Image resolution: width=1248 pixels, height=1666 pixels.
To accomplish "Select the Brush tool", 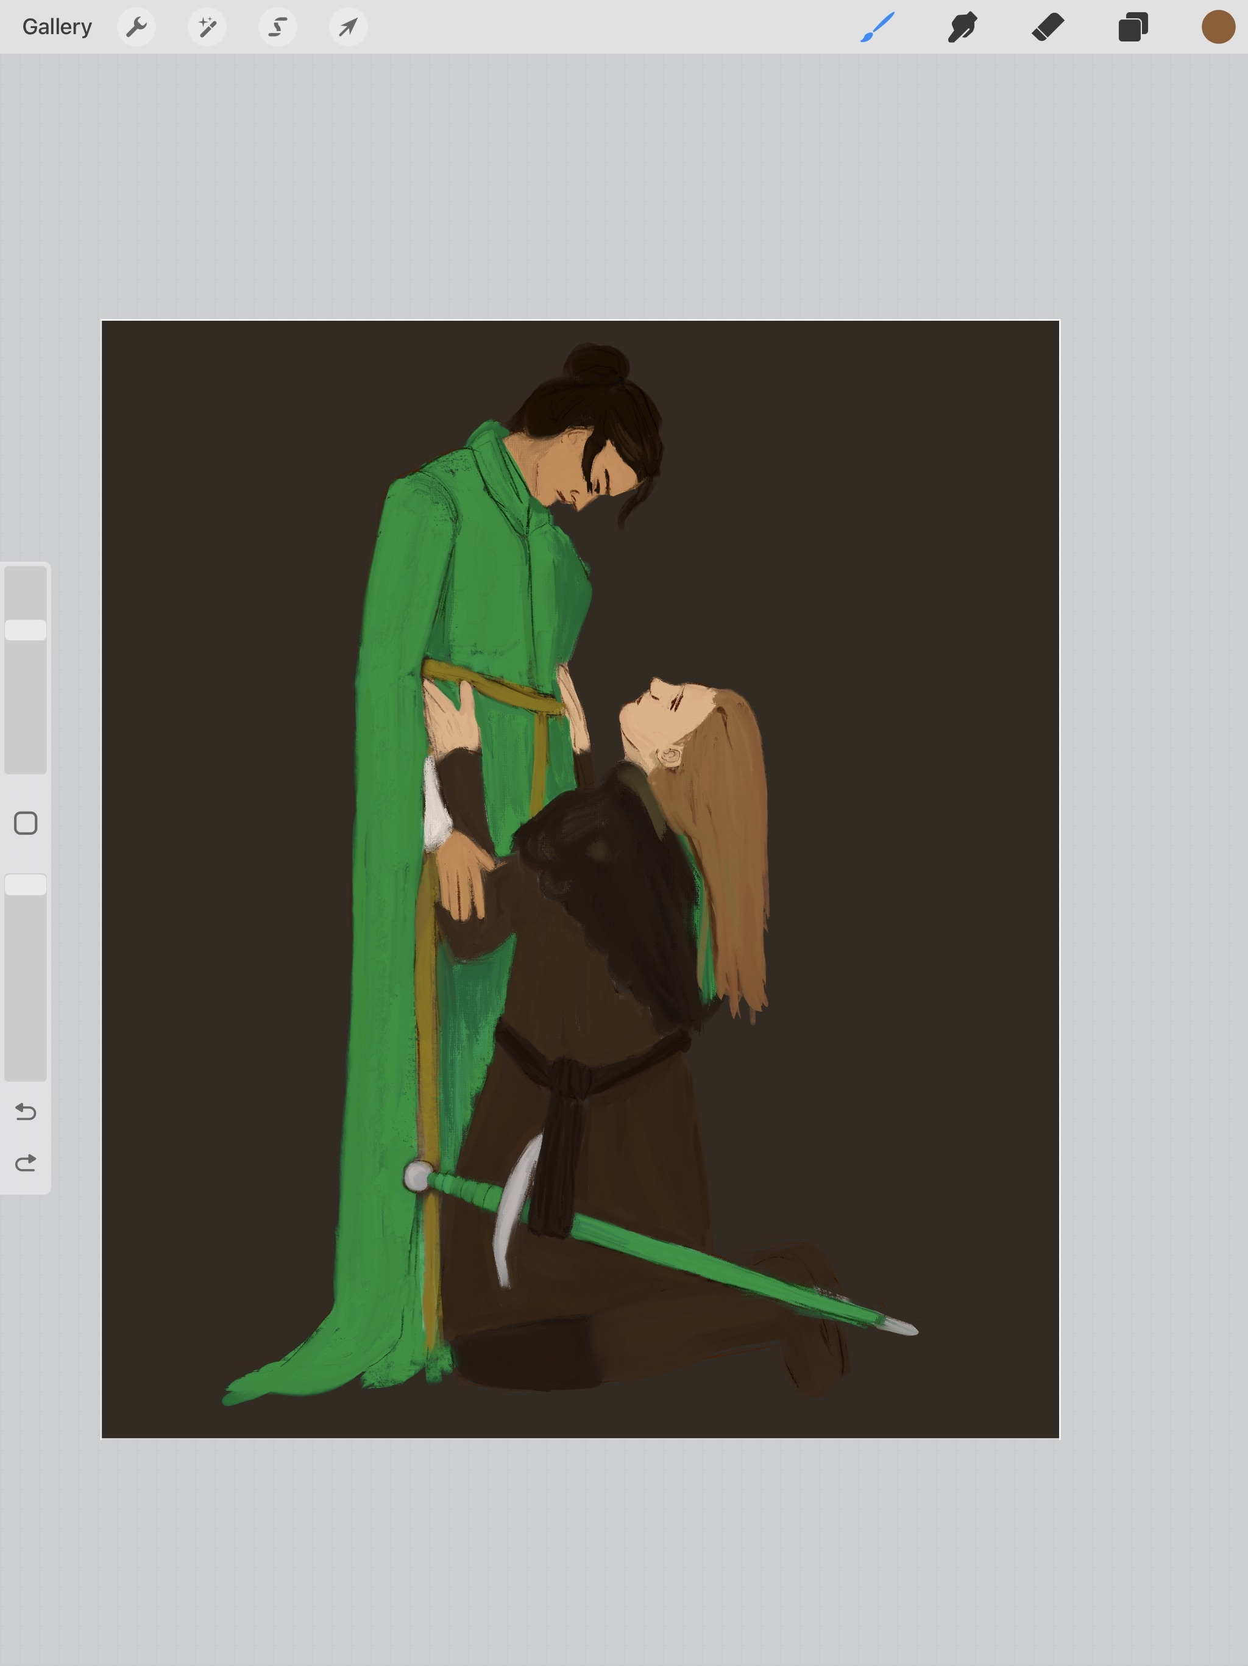I will pos(877,27).
